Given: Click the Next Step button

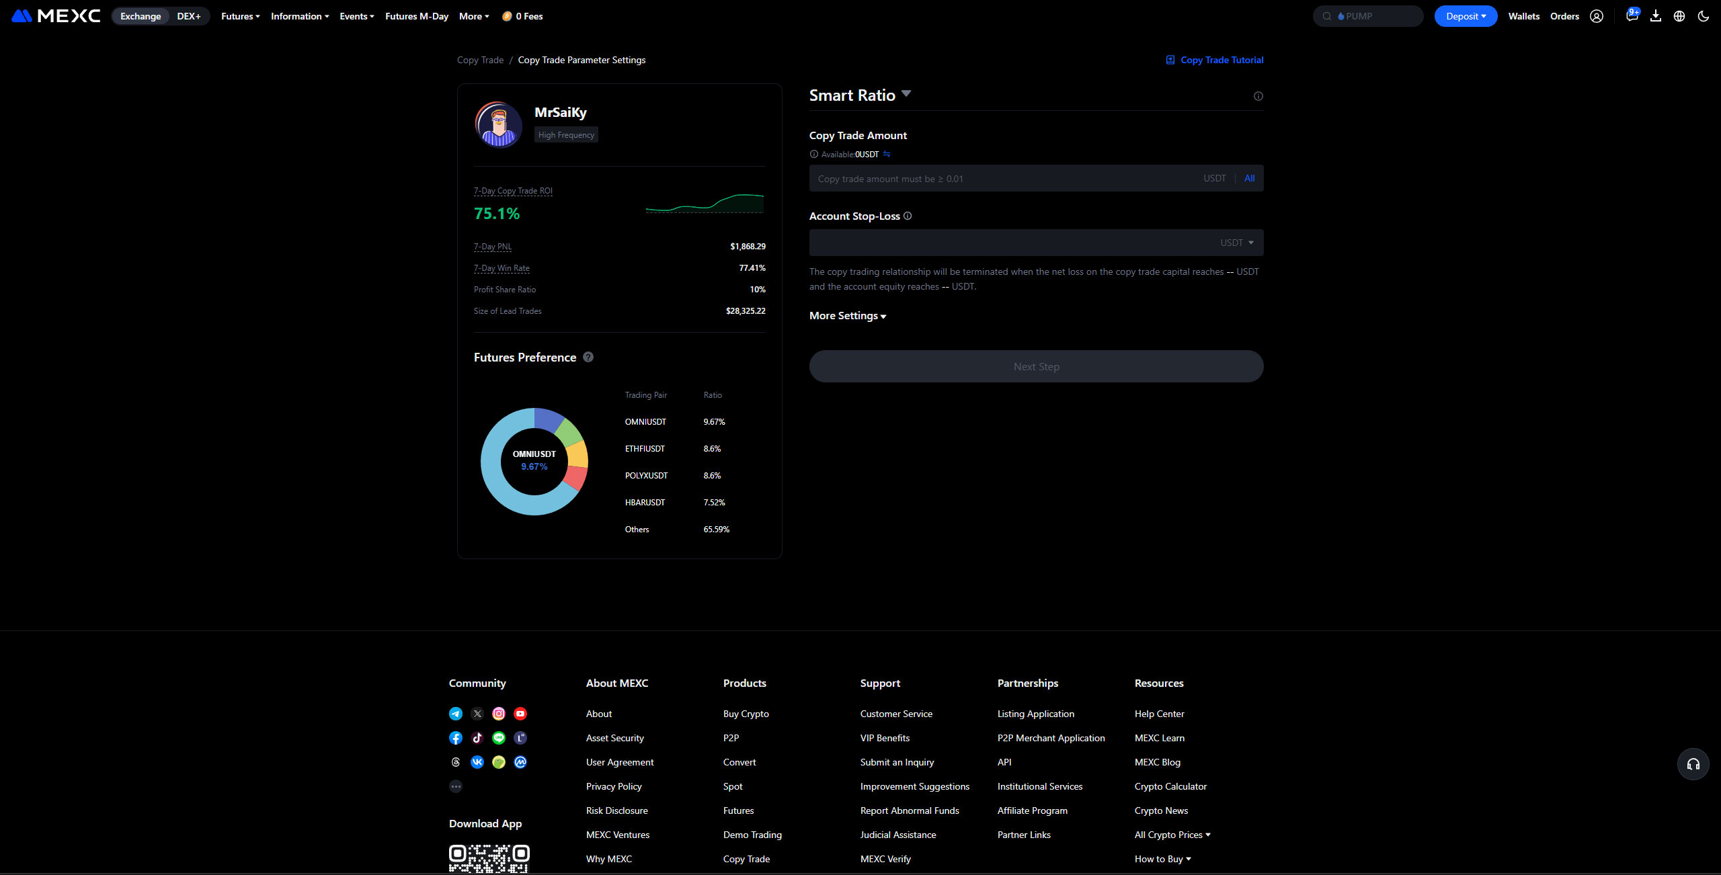Looking at the screenshot, I should [x=1036, y=366].
